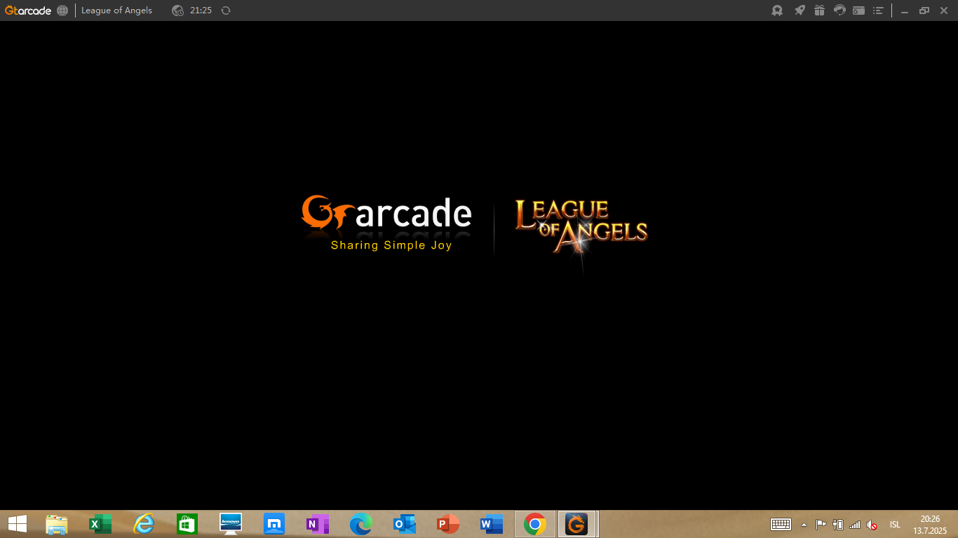Click the GTarcade taskbar button
Image resolution: width=958 pixels, height=538 pixels.
[x=577, y=524]
